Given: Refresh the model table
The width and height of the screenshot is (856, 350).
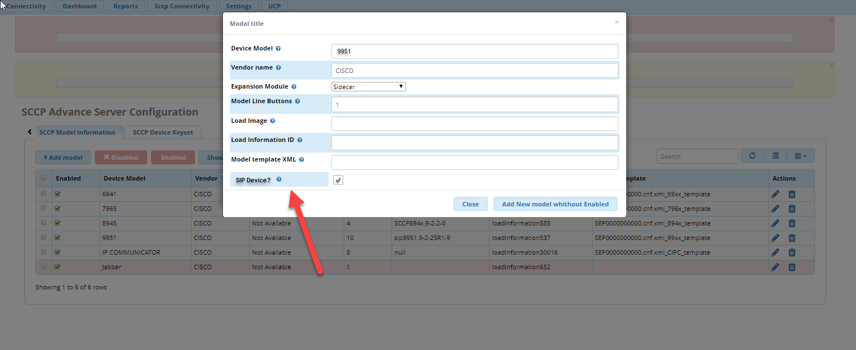Looking at the screenshot, I should pos(752,156).
